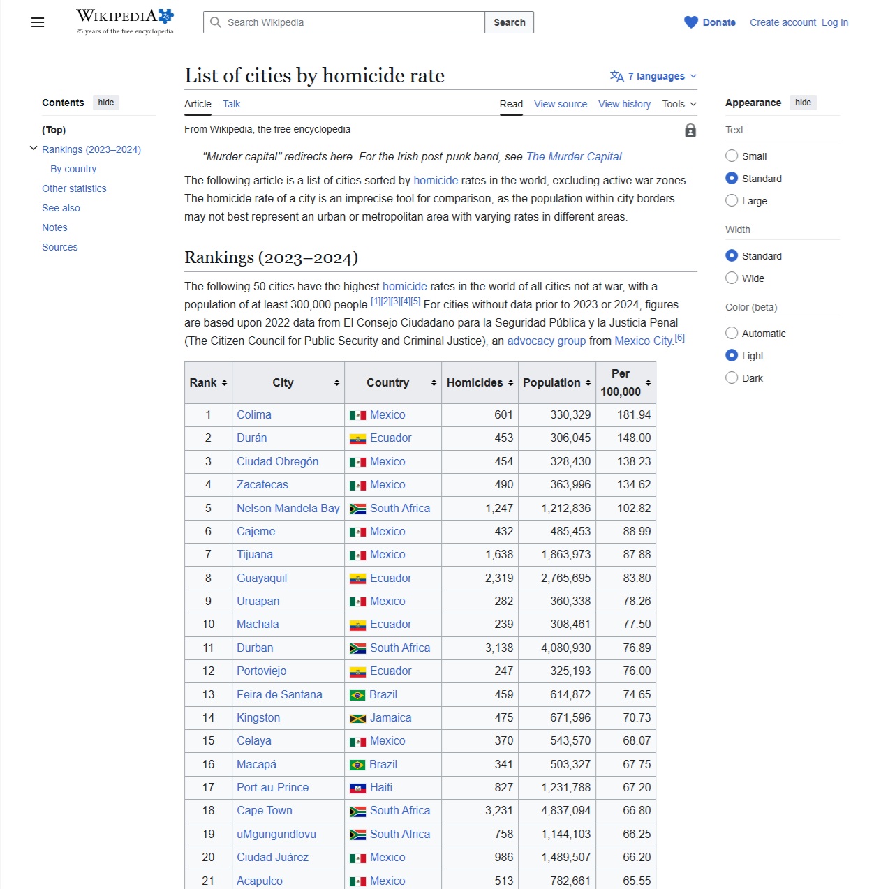Click Mexico flag in Ciudad Juárez row
The width and height of the screenshot is (881, 889).
[357, 858]
